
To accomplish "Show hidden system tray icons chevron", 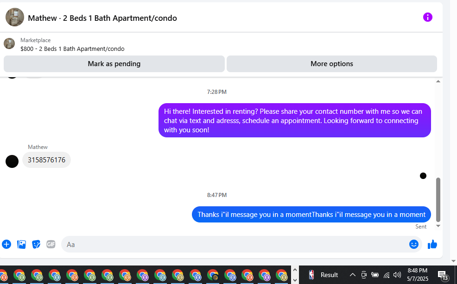I will (x=352, y=275).
